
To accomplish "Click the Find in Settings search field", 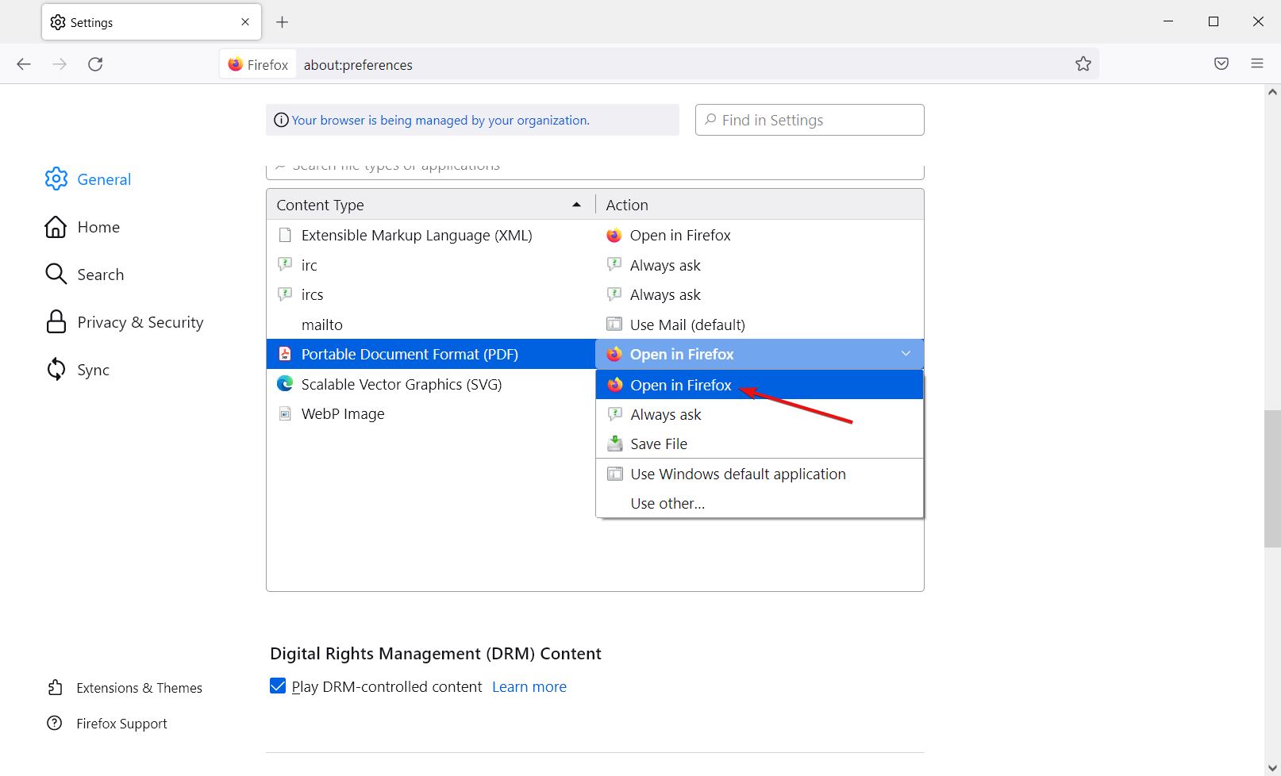I will tap(810, 120).
